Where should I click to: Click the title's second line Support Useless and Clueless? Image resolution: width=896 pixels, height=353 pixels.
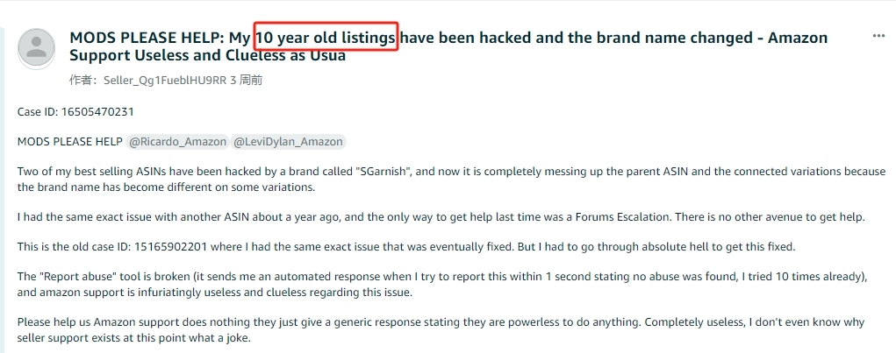coord(207,56)
